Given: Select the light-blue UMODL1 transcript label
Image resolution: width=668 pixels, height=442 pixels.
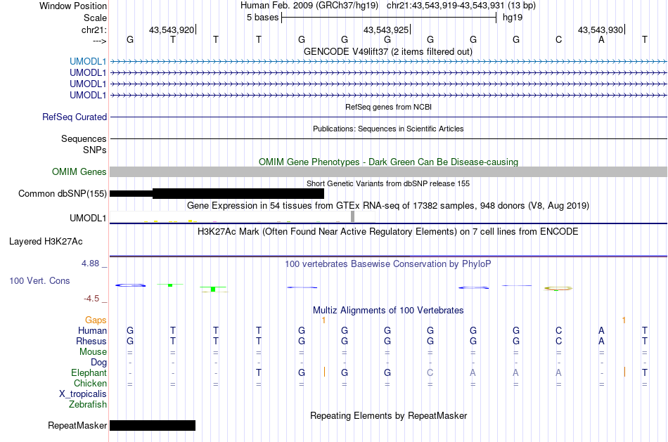Looking at the screenshot, I should click(x=88, y=61).
